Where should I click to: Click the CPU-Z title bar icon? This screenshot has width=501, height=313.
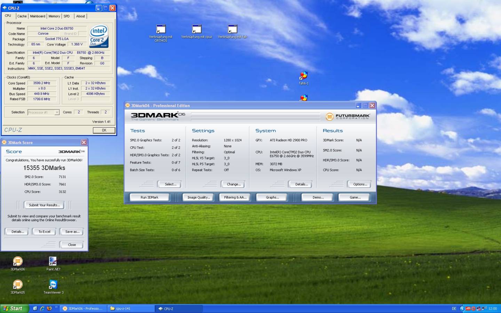(5, 8)
